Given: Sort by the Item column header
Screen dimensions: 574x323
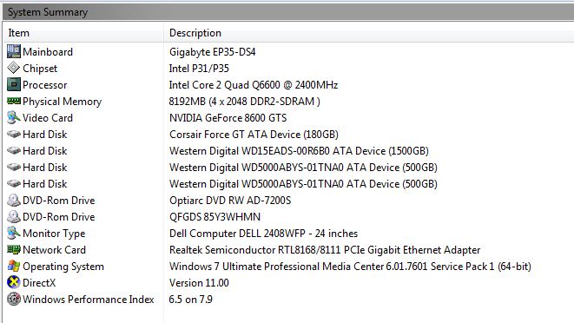Looking at the screenshot, I should [83, 33].
